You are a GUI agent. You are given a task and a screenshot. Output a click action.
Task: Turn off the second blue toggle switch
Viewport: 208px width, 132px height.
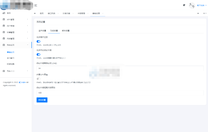tap(38, 54)
